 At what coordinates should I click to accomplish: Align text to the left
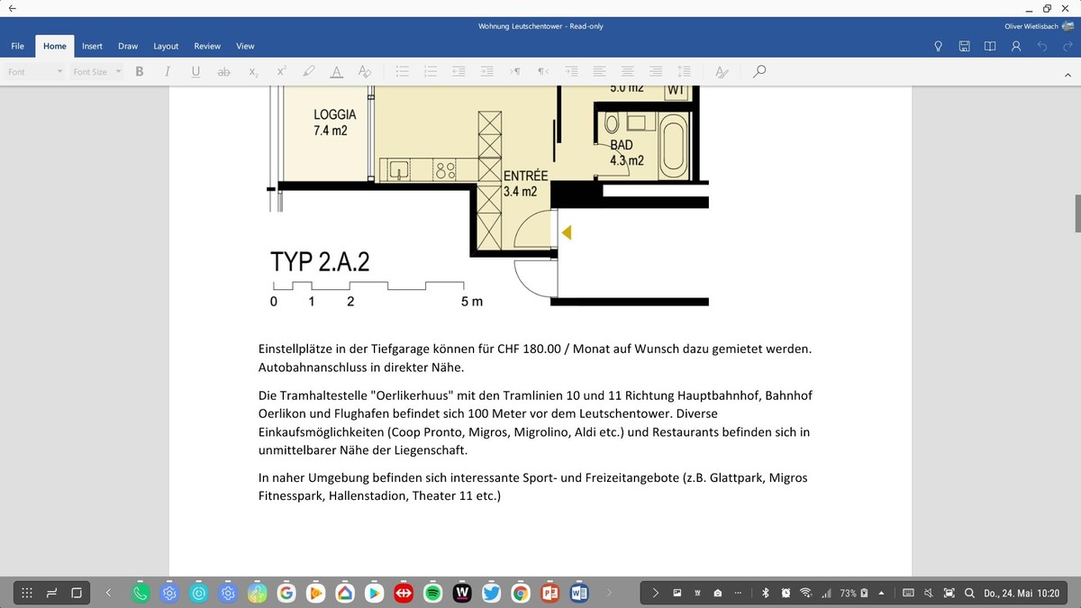(599, 71)
